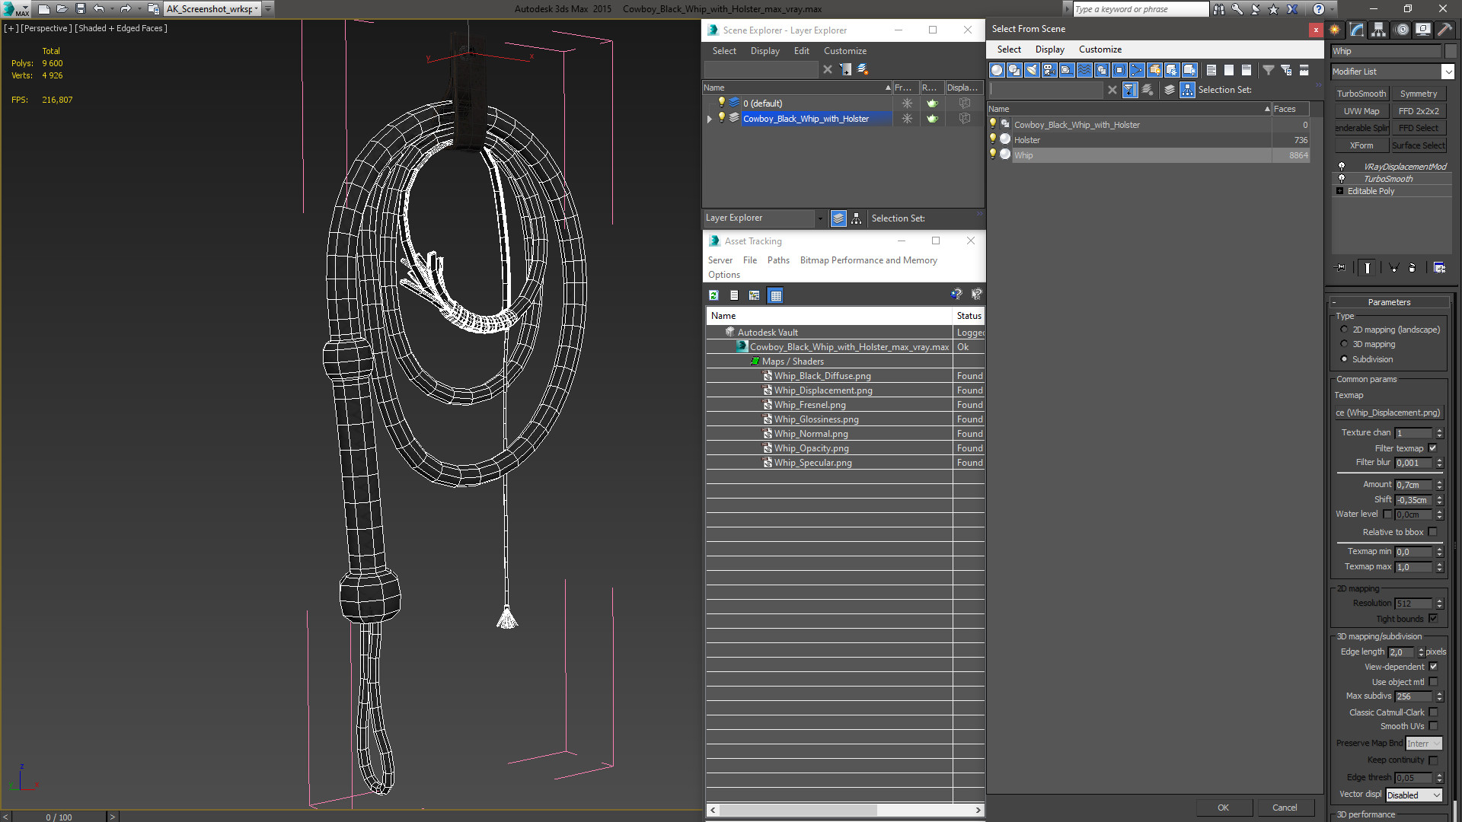Click the Undo arrow in top toolbar
The height and width of the screenshot is (822, 1462).
click(x=99, y=9)
